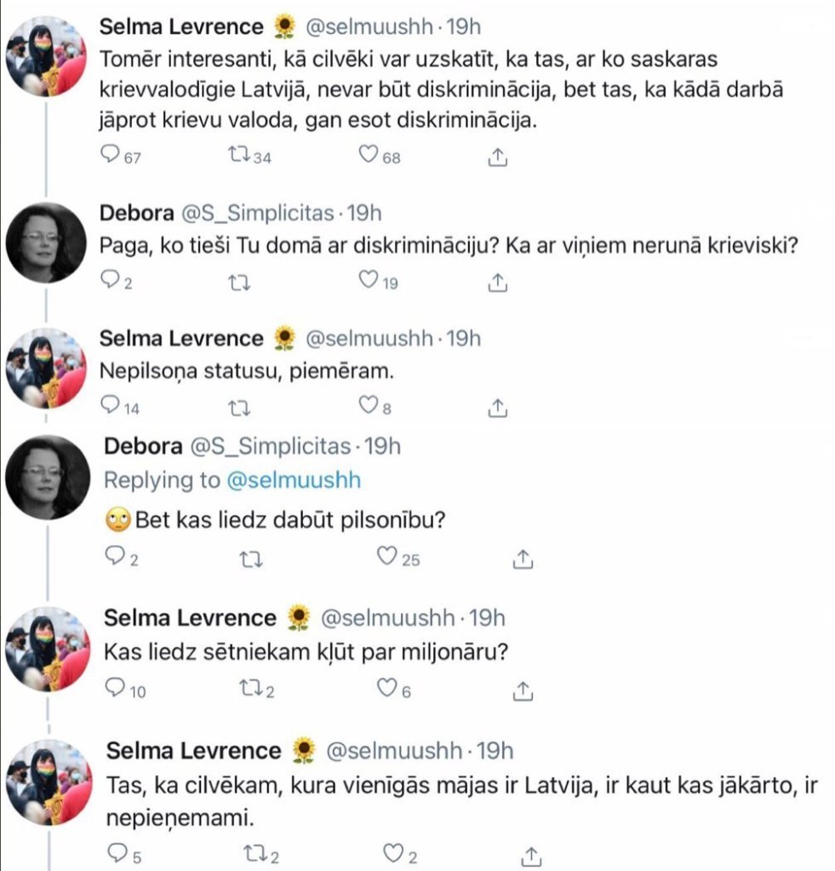Open the @selmuushh mention link
Image resolution: width=835 pixels, height=871 pixels.
pos(294,480)
